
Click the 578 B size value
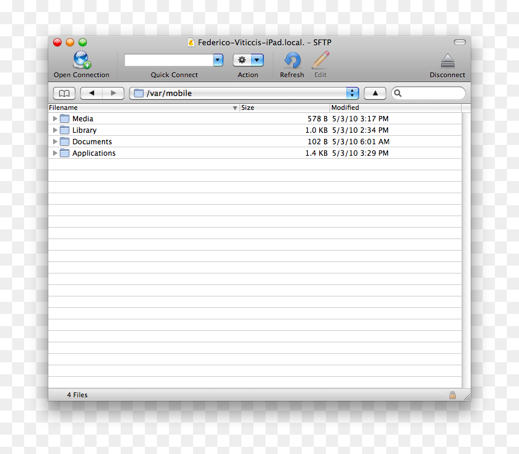click(x=317, y=118)
